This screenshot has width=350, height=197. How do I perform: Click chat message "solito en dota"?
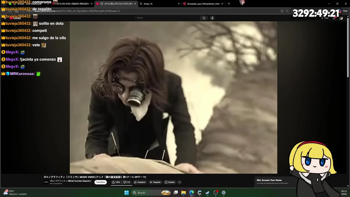pos(51,24)
